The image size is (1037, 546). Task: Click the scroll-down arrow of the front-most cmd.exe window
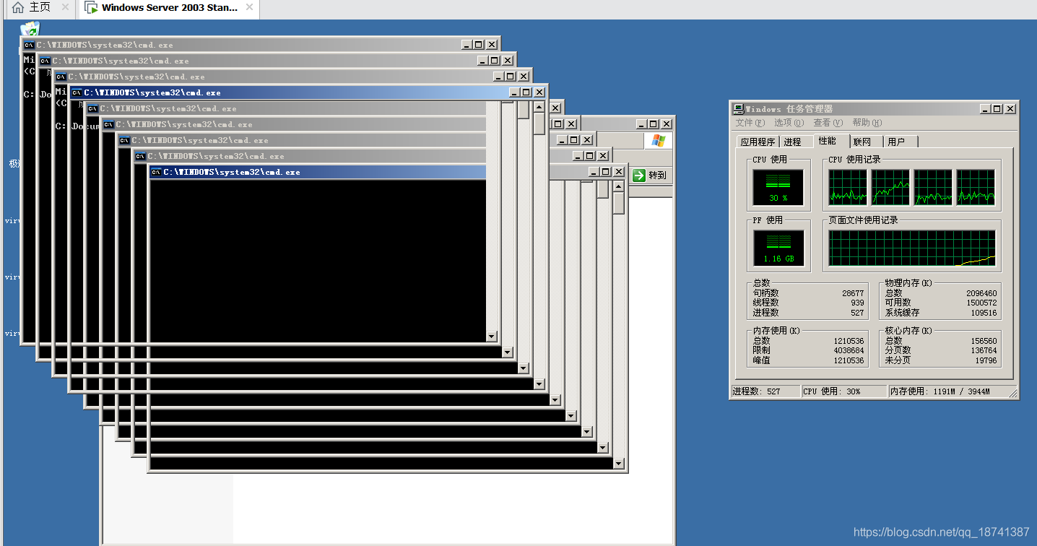[x=619, y=464]
